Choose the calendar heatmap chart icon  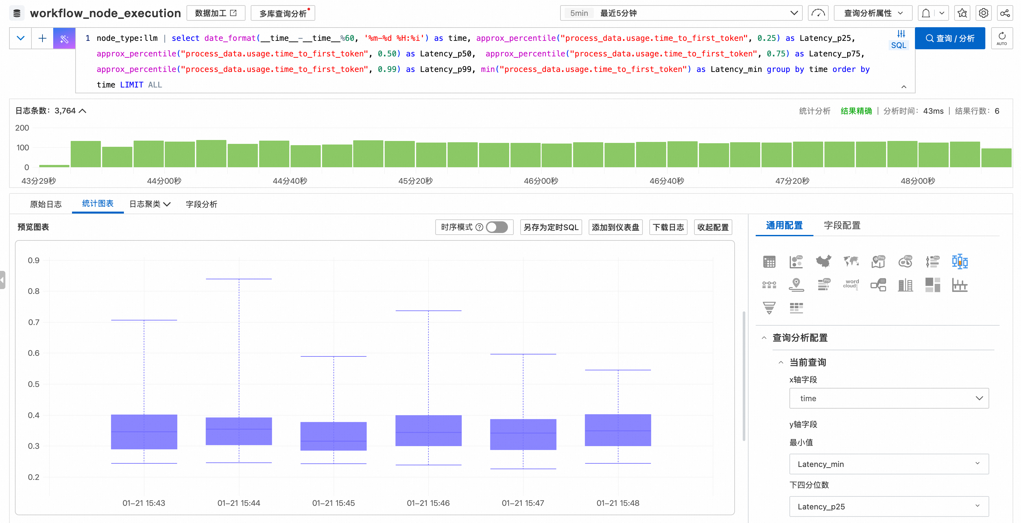tap(796, 308)
